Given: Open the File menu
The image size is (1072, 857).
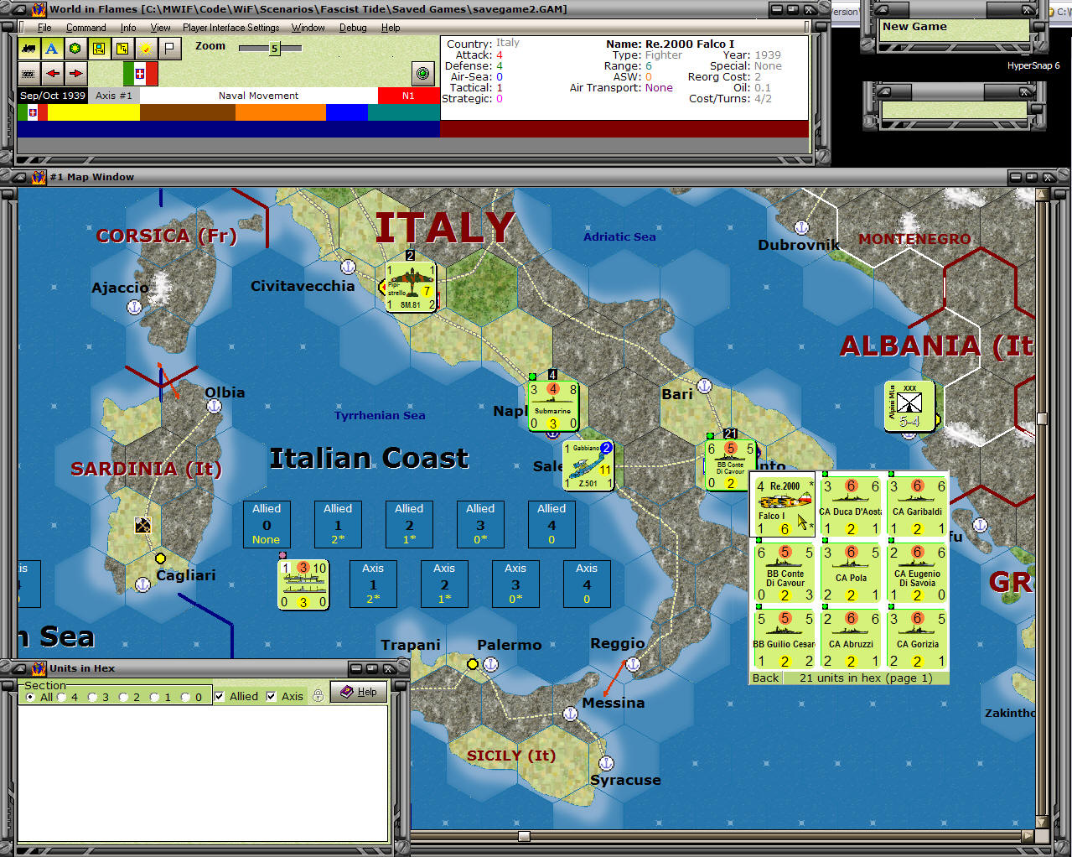Looking at the screenshot, I should [x=44, y=28].
